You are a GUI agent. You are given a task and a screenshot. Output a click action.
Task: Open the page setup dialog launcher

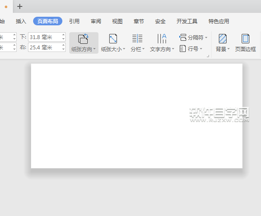coord(208,56)
